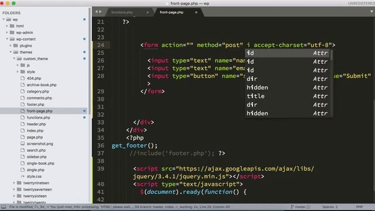Click line number 36 in gutter

[100, 145]
